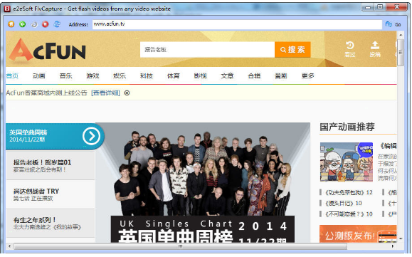
Task: Click the vertical scrollbar down arrow
Action: pos(400,239)
